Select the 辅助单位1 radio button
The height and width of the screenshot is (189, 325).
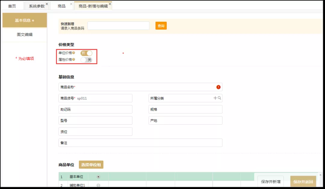tap(98, 185)
